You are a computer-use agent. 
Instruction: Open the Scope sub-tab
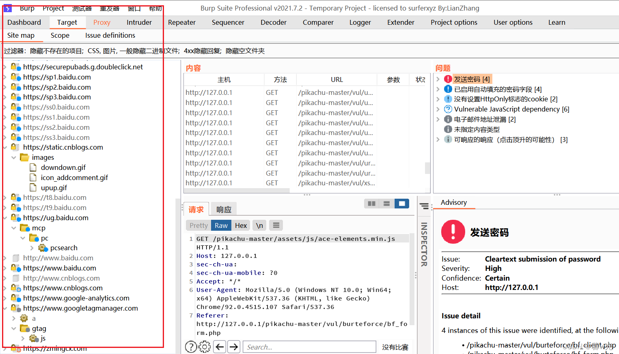coord(60,35)
